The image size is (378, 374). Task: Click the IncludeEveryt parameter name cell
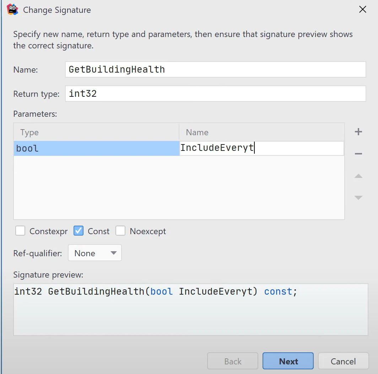pos(262,148)
